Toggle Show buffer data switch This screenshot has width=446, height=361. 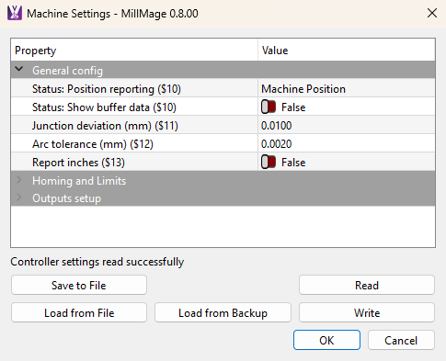coord(269,107)
